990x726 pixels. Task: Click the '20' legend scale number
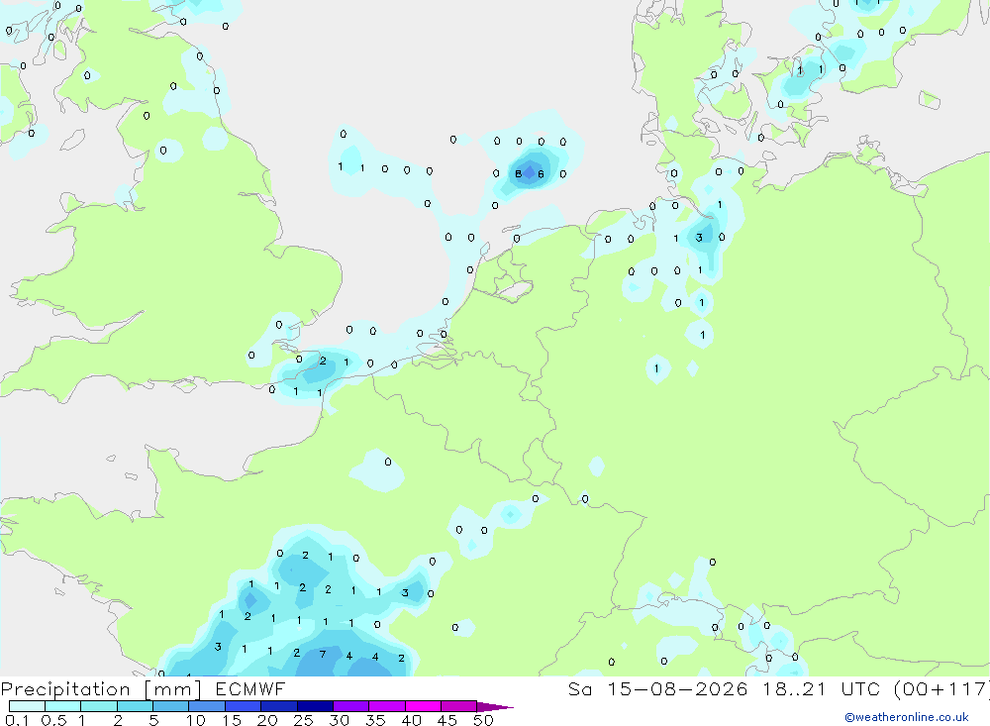[267, 720]
